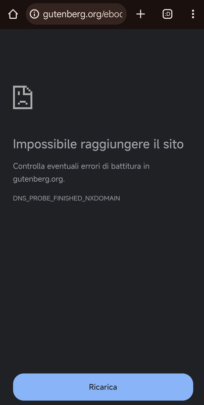Open site information via the circled i icon
Screen dimensions: 204x405
coord(34,14)
